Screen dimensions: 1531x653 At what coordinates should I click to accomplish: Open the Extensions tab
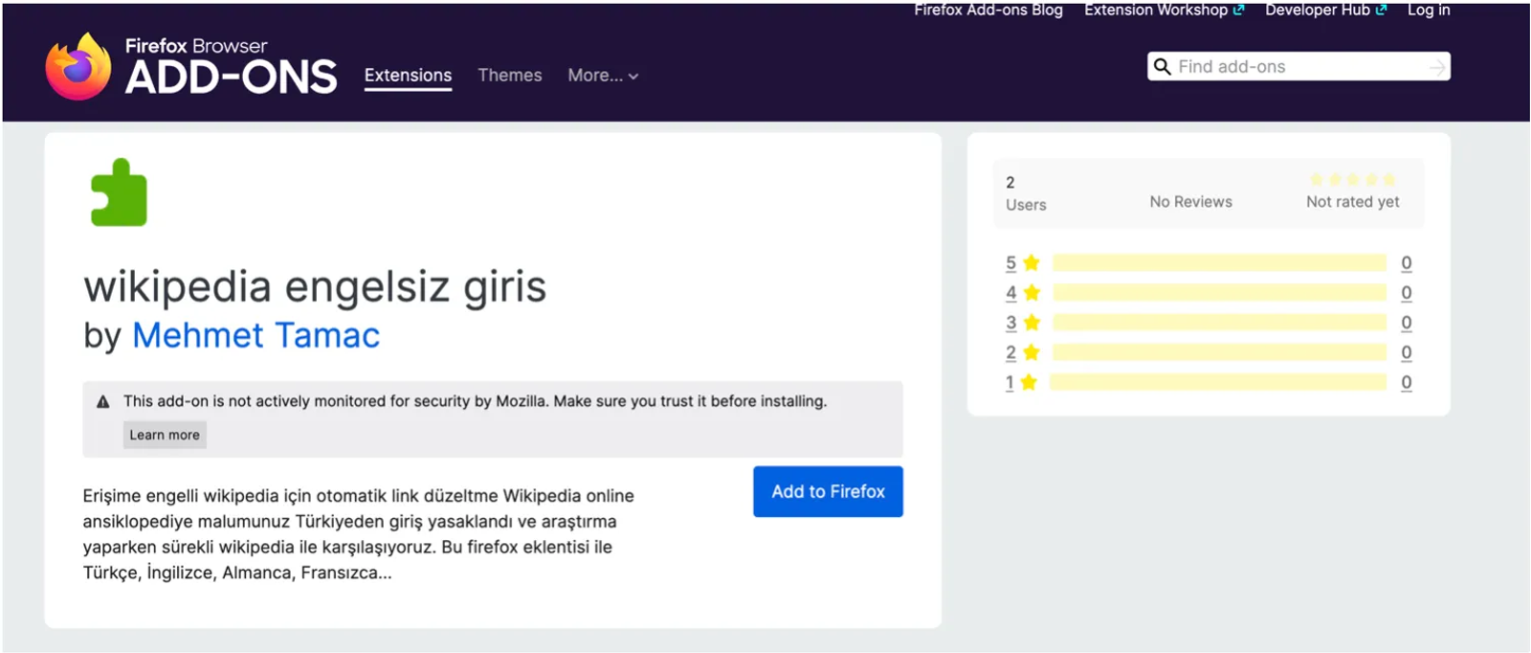tap(408, 76)
